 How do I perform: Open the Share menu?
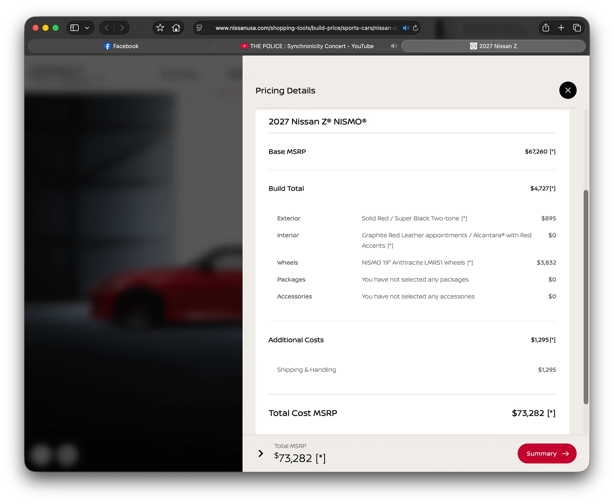pos(546,28)
